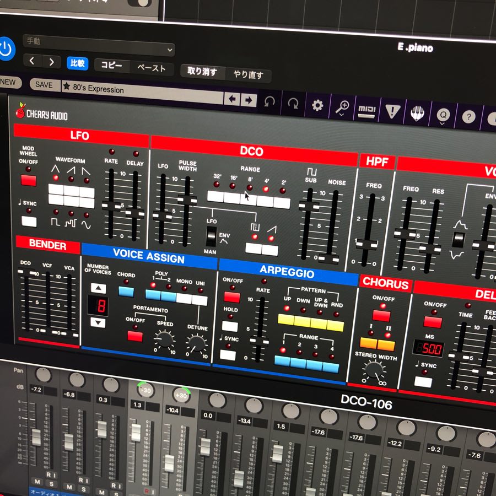
Task: Toggle the Arpeggio Hold button
Action: point(230,326)
